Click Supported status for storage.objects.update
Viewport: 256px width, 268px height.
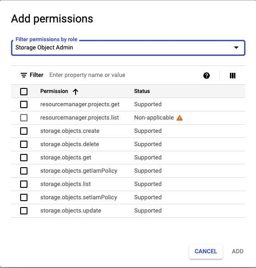click(x=148, y=211)
